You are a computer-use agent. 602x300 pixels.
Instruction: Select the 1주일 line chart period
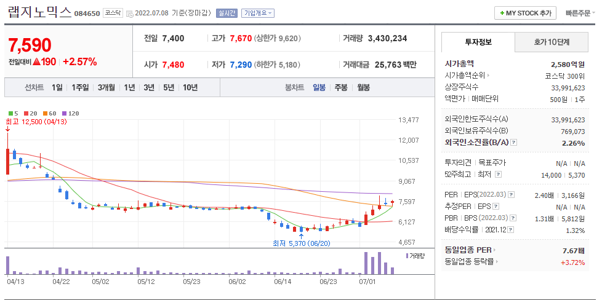[80, 87]
